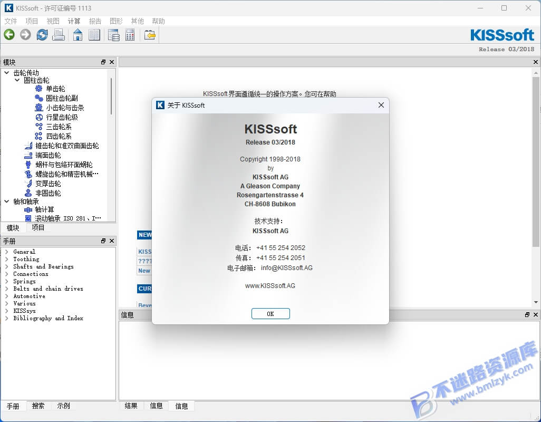Switch to the 项目 tab
The image size is (541, 422).
[38, 228]
